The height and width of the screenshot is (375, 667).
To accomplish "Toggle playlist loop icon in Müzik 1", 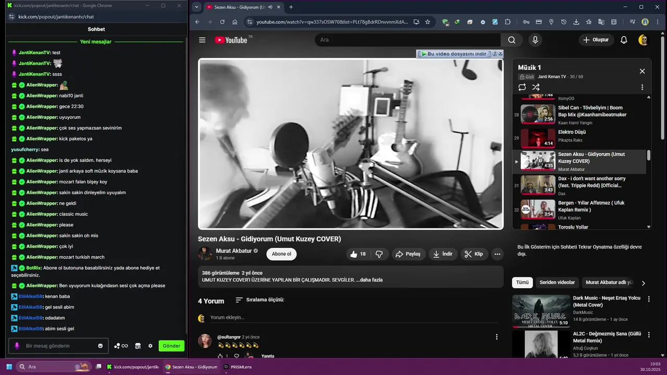I will 522,87.
